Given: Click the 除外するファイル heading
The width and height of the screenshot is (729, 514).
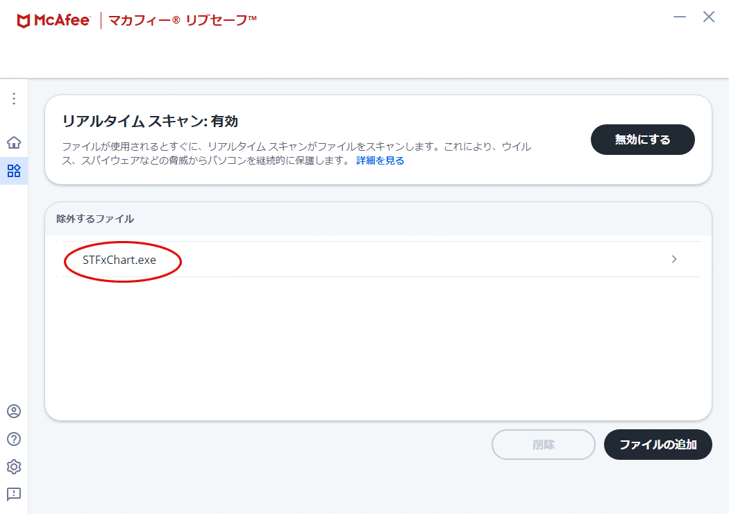Looking at the screenshot, I should [95, 219].
